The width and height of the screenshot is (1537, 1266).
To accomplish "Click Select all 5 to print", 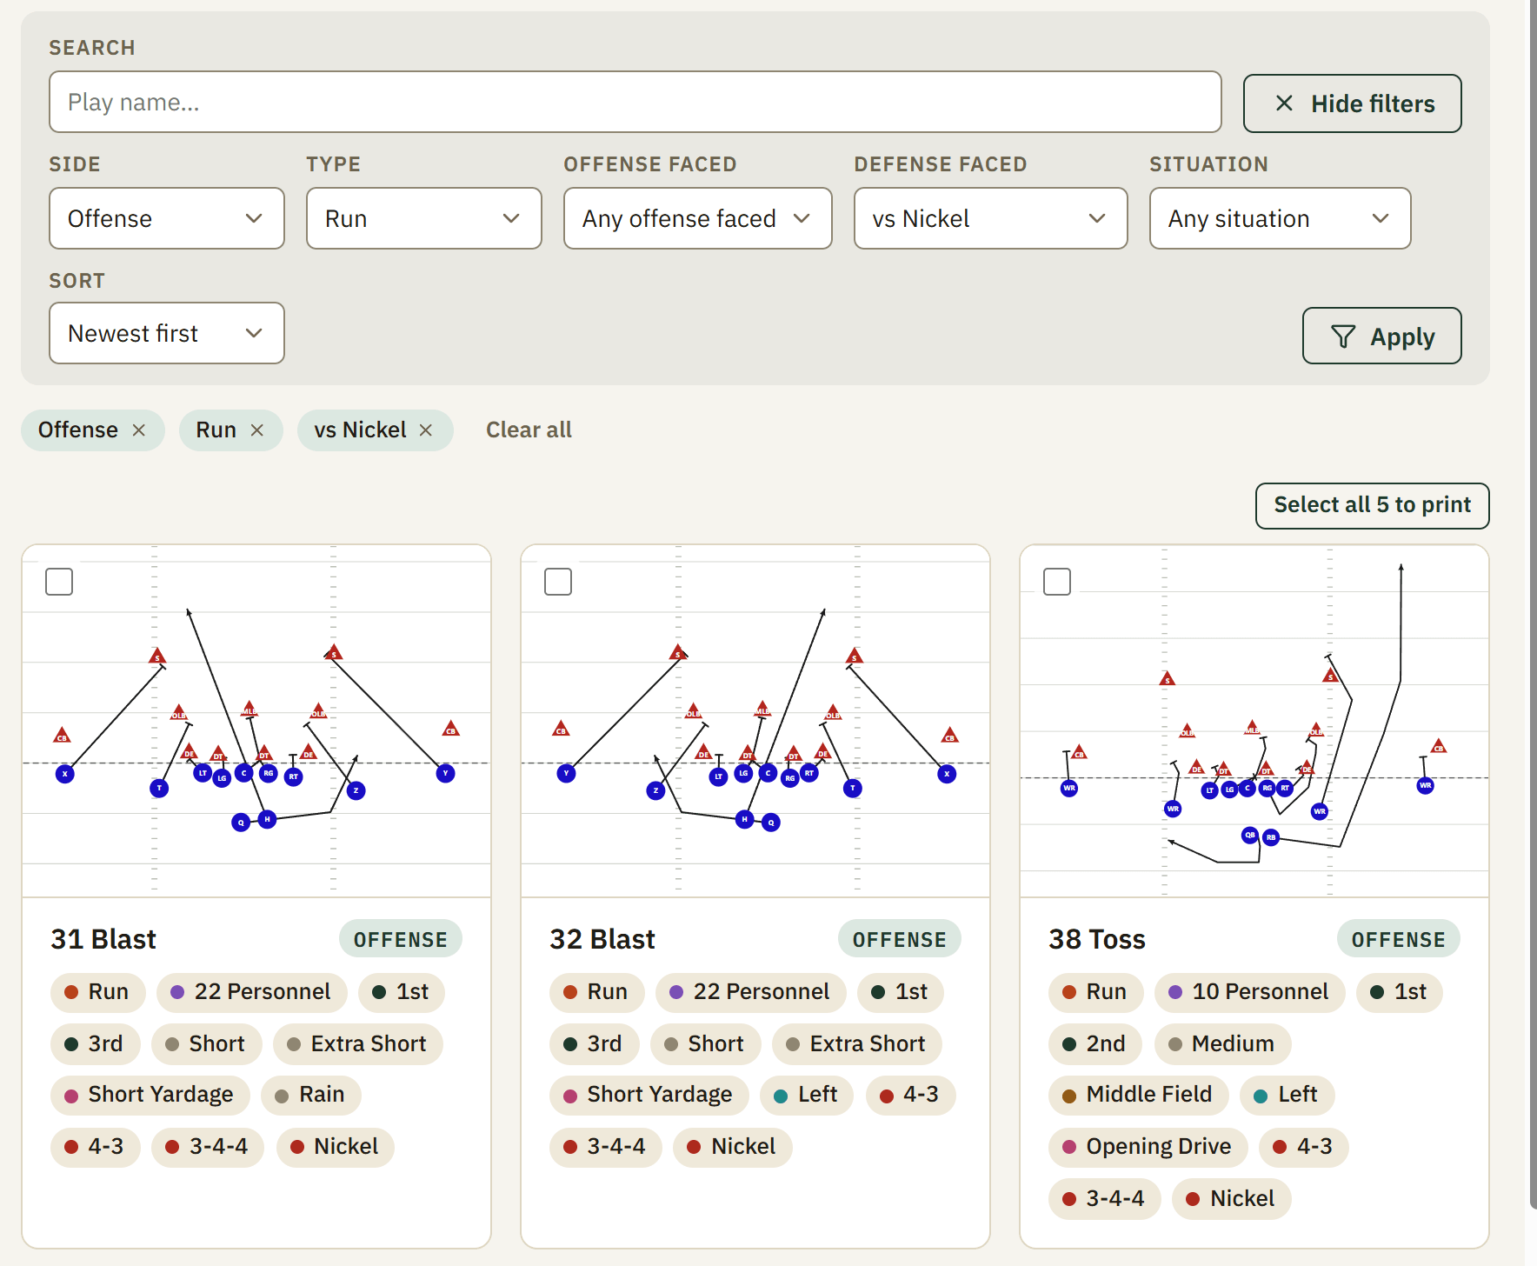I will point(1372,506).
